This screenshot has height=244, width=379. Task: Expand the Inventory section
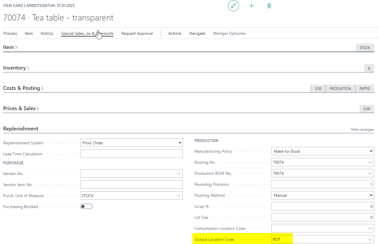16,68
